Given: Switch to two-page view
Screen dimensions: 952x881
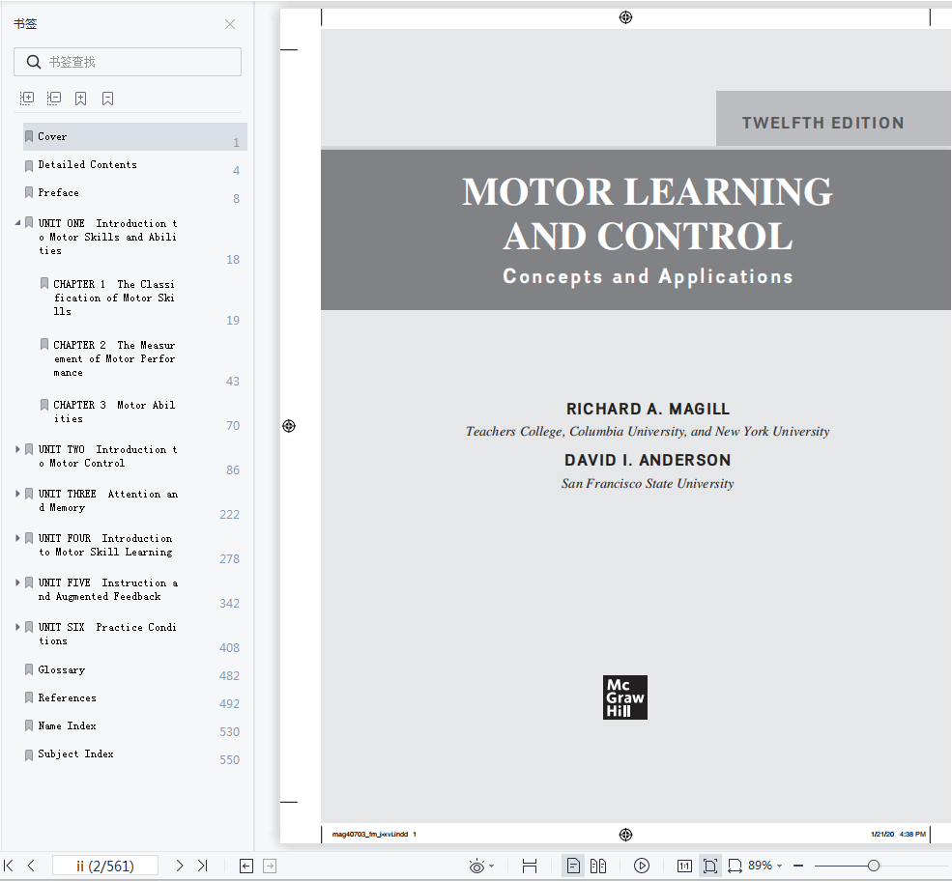Looking at the screenshot, I should pyautogui.click(x=598, y=866).
